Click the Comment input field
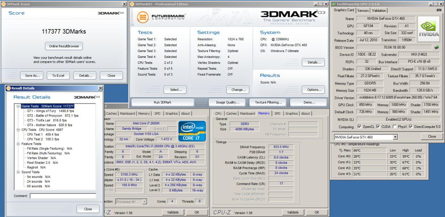 coord(63,196)
